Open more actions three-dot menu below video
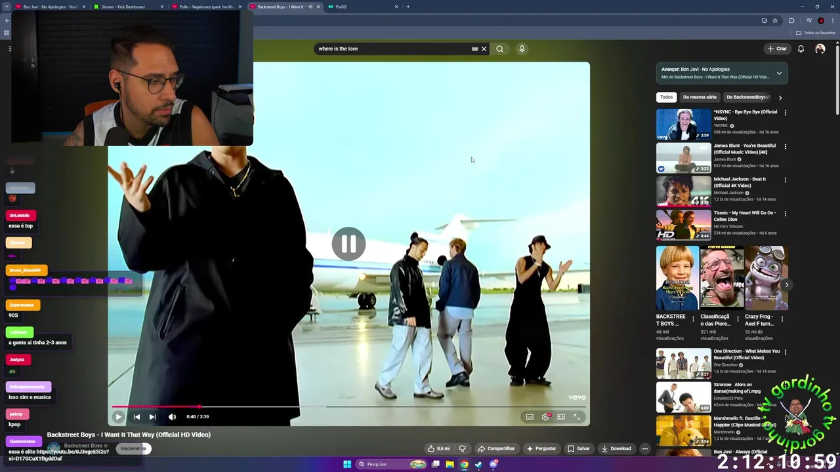This screenshot has height=472, width=840. coord(645,448)
